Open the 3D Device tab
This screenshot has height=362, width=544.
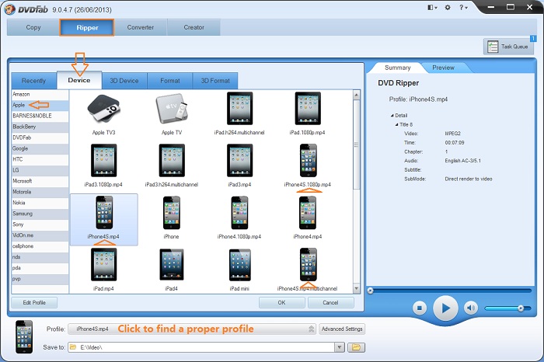124,81
